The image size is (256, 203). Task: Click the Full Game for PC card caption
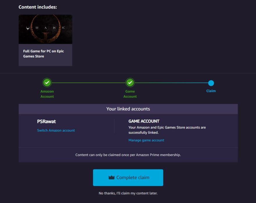44,54
